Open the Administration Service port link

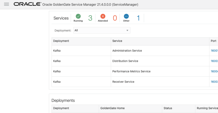(x=214, y=51)
